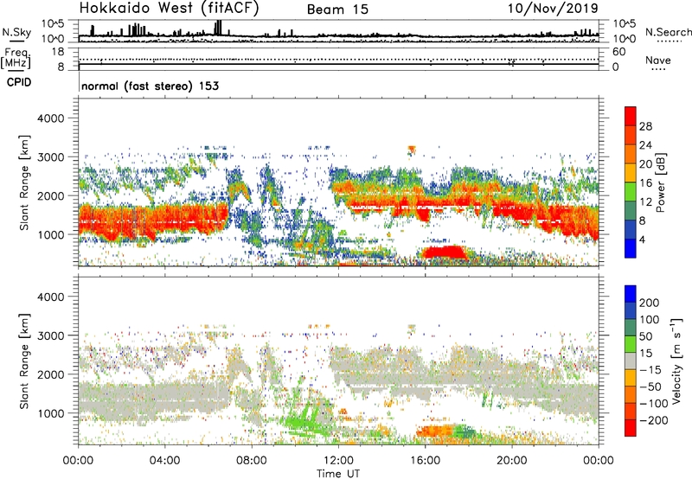
Task: Click the 16 label on power colorbar
Action: 645,183
